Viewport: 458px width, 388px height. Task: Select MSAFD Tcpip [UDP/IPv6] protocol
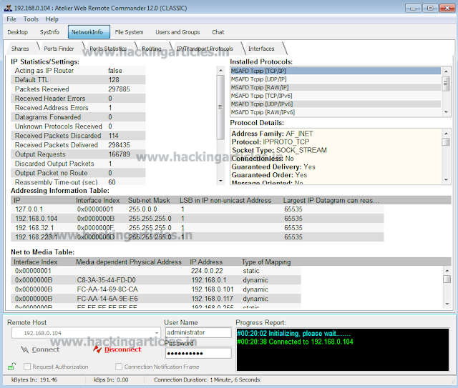(x=336, y=104)
